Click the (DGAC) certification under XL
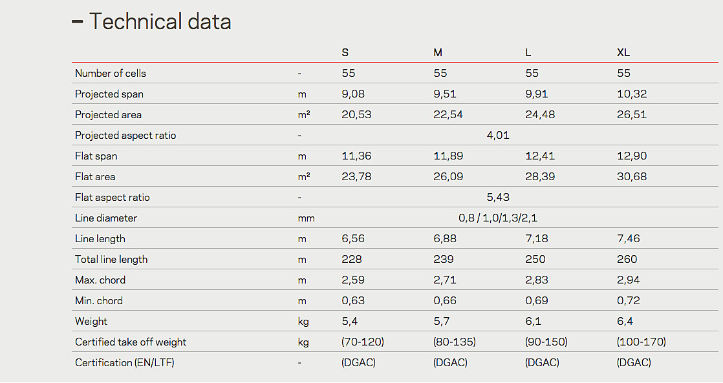 coord(634,363)
